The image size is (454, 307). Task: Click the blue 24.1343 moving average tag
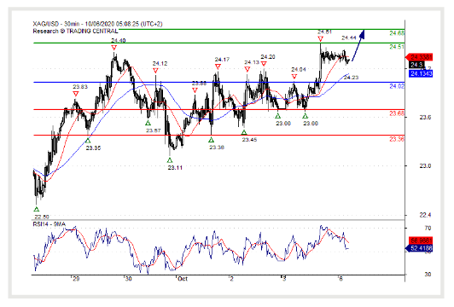pyautogui.click(x=421, y=74)
